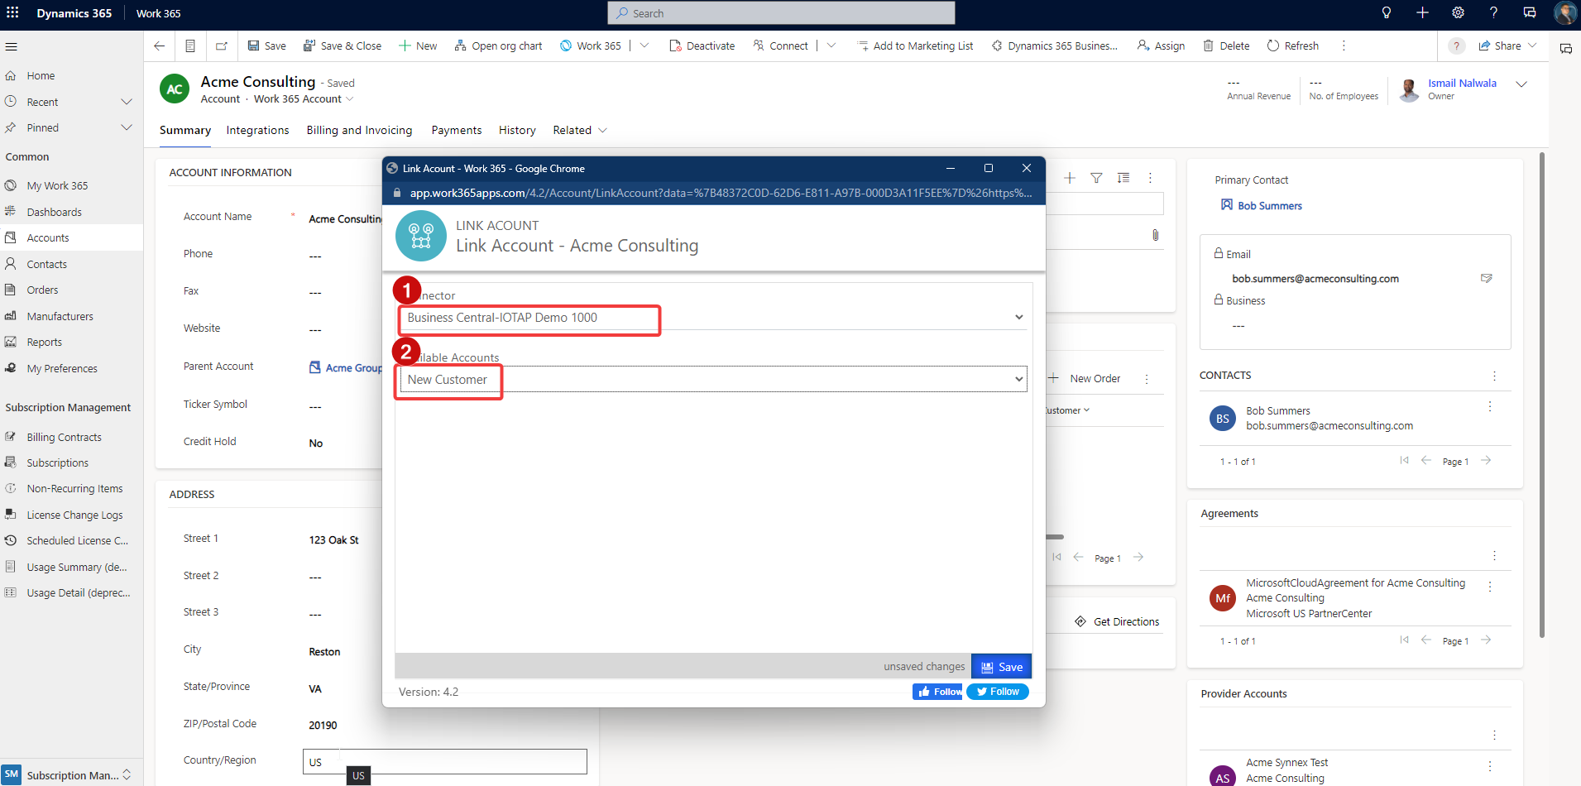Expand the Connect dropdown arrow
This screenshot has width=1581, height=786.
tap(831, 46)
